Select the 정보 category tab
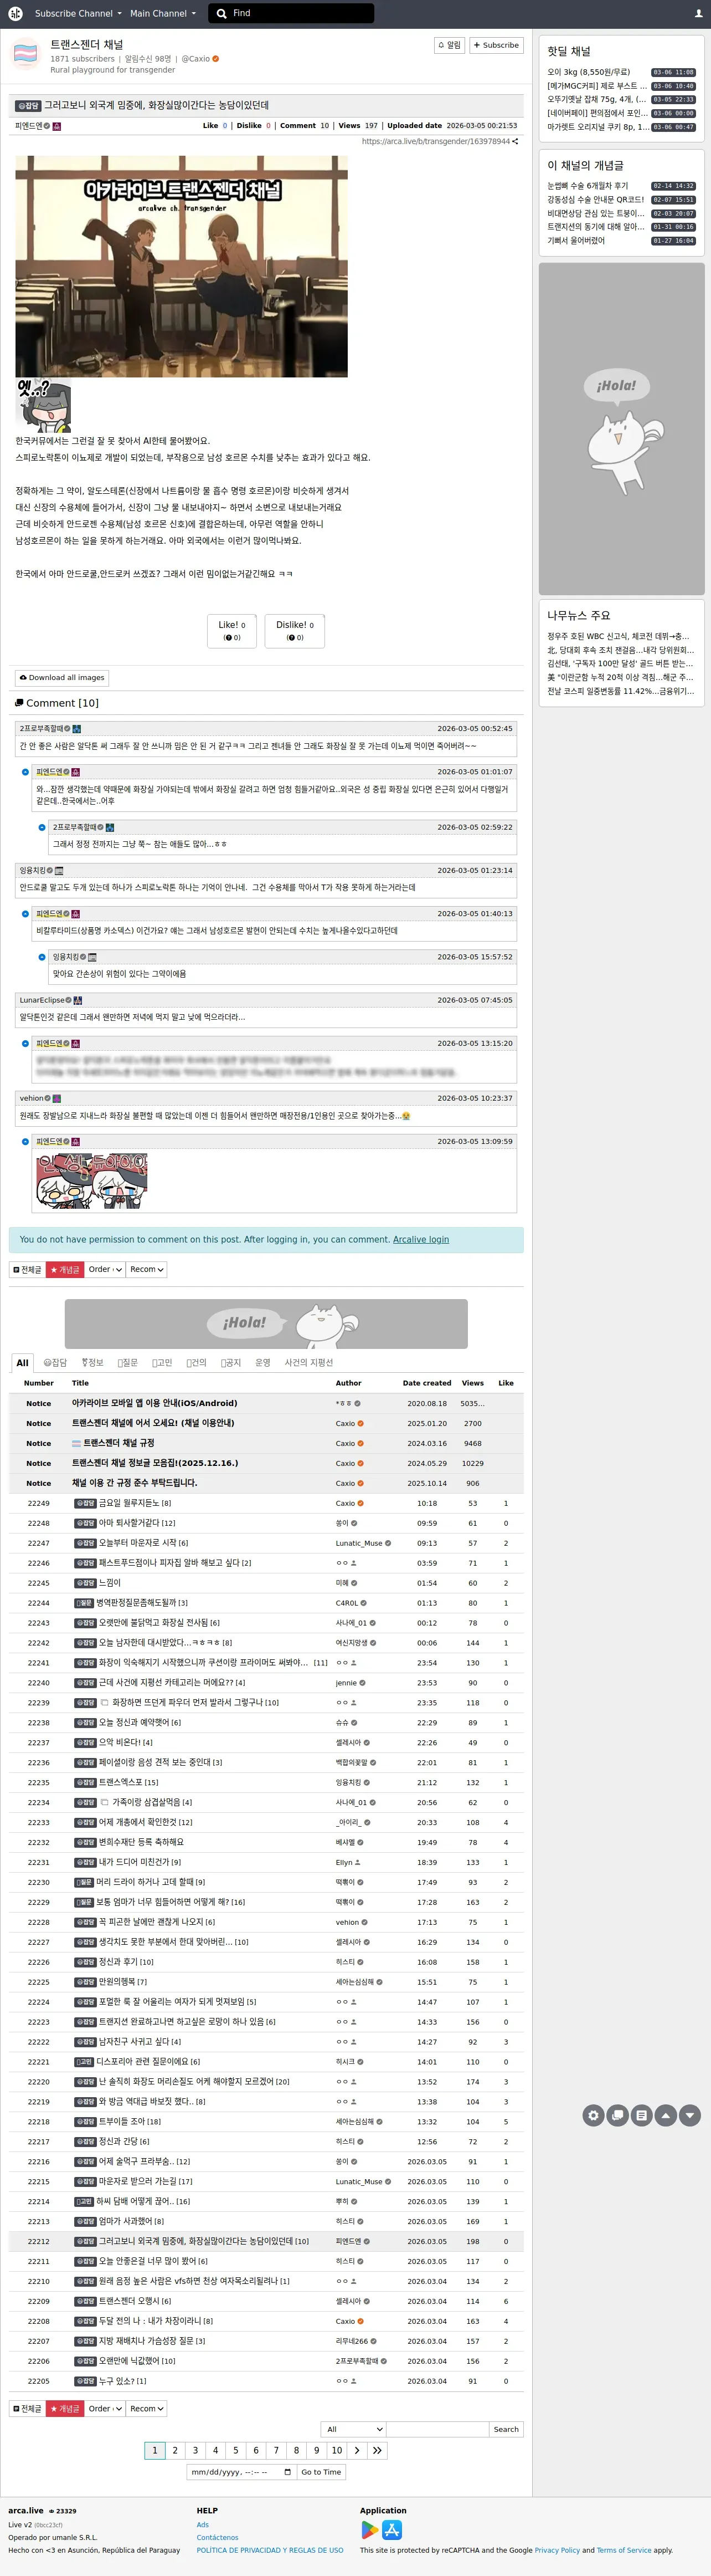 (91, 1362)
